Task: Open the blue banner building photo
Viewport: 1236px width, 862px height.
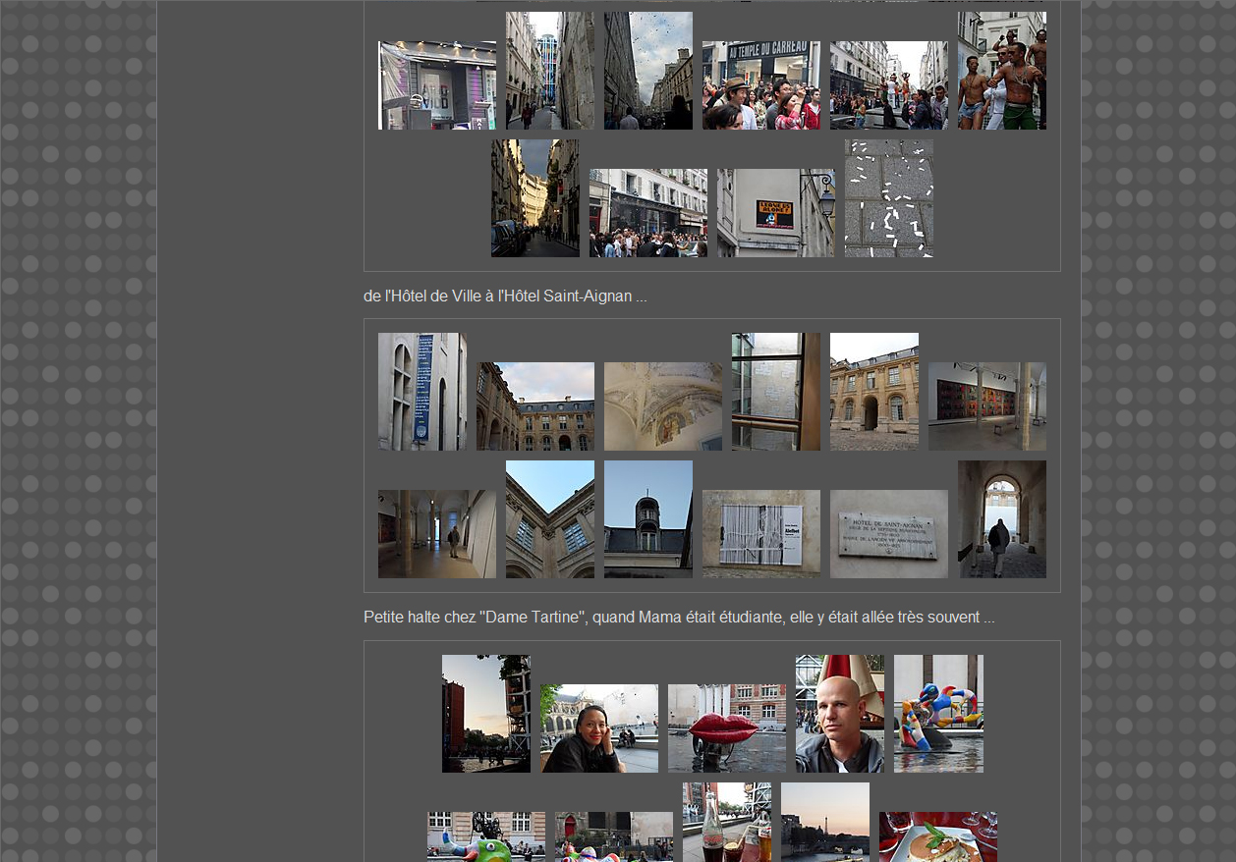Action: [421, 392]
